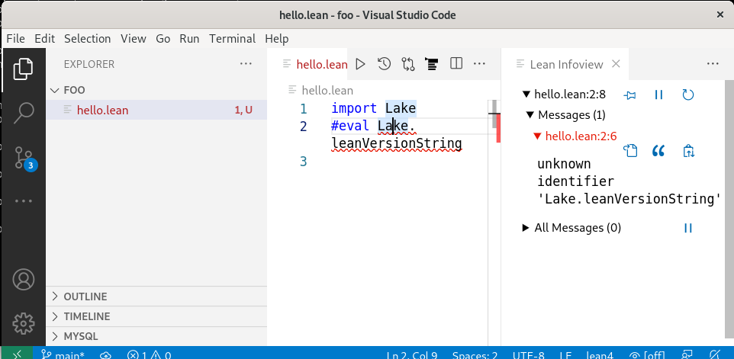Click the editor vertical scrollbar slider
This screenshot has height=359, width=734.
coord(494,114)
